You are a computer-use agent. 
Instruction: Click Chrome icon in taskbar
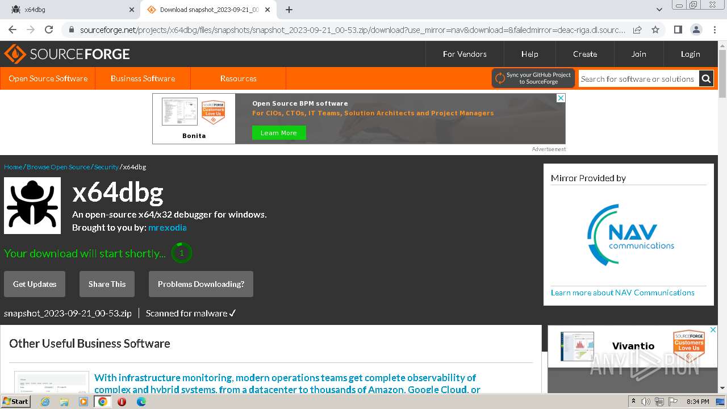103,402
